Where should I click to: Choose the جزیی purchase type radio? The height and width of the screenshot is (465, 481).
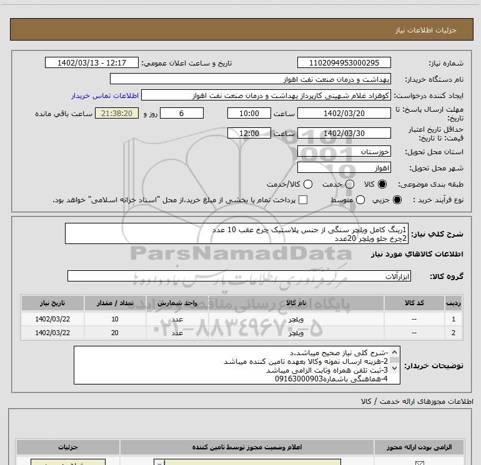coord(397,200)
